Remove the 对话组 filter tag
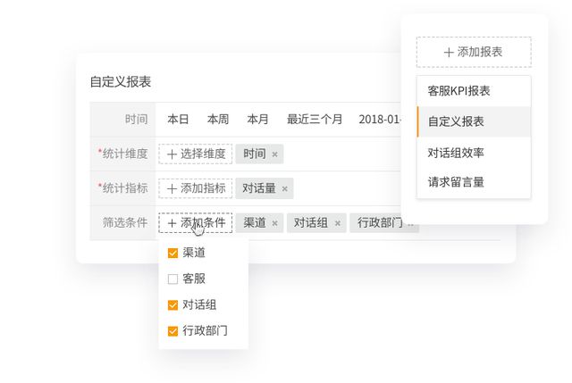This screenshot has width=572, height=383. [338, 223]
